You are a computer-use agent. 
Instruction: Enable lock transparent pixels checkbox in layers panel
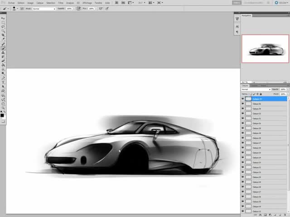[x=251, y=94]
